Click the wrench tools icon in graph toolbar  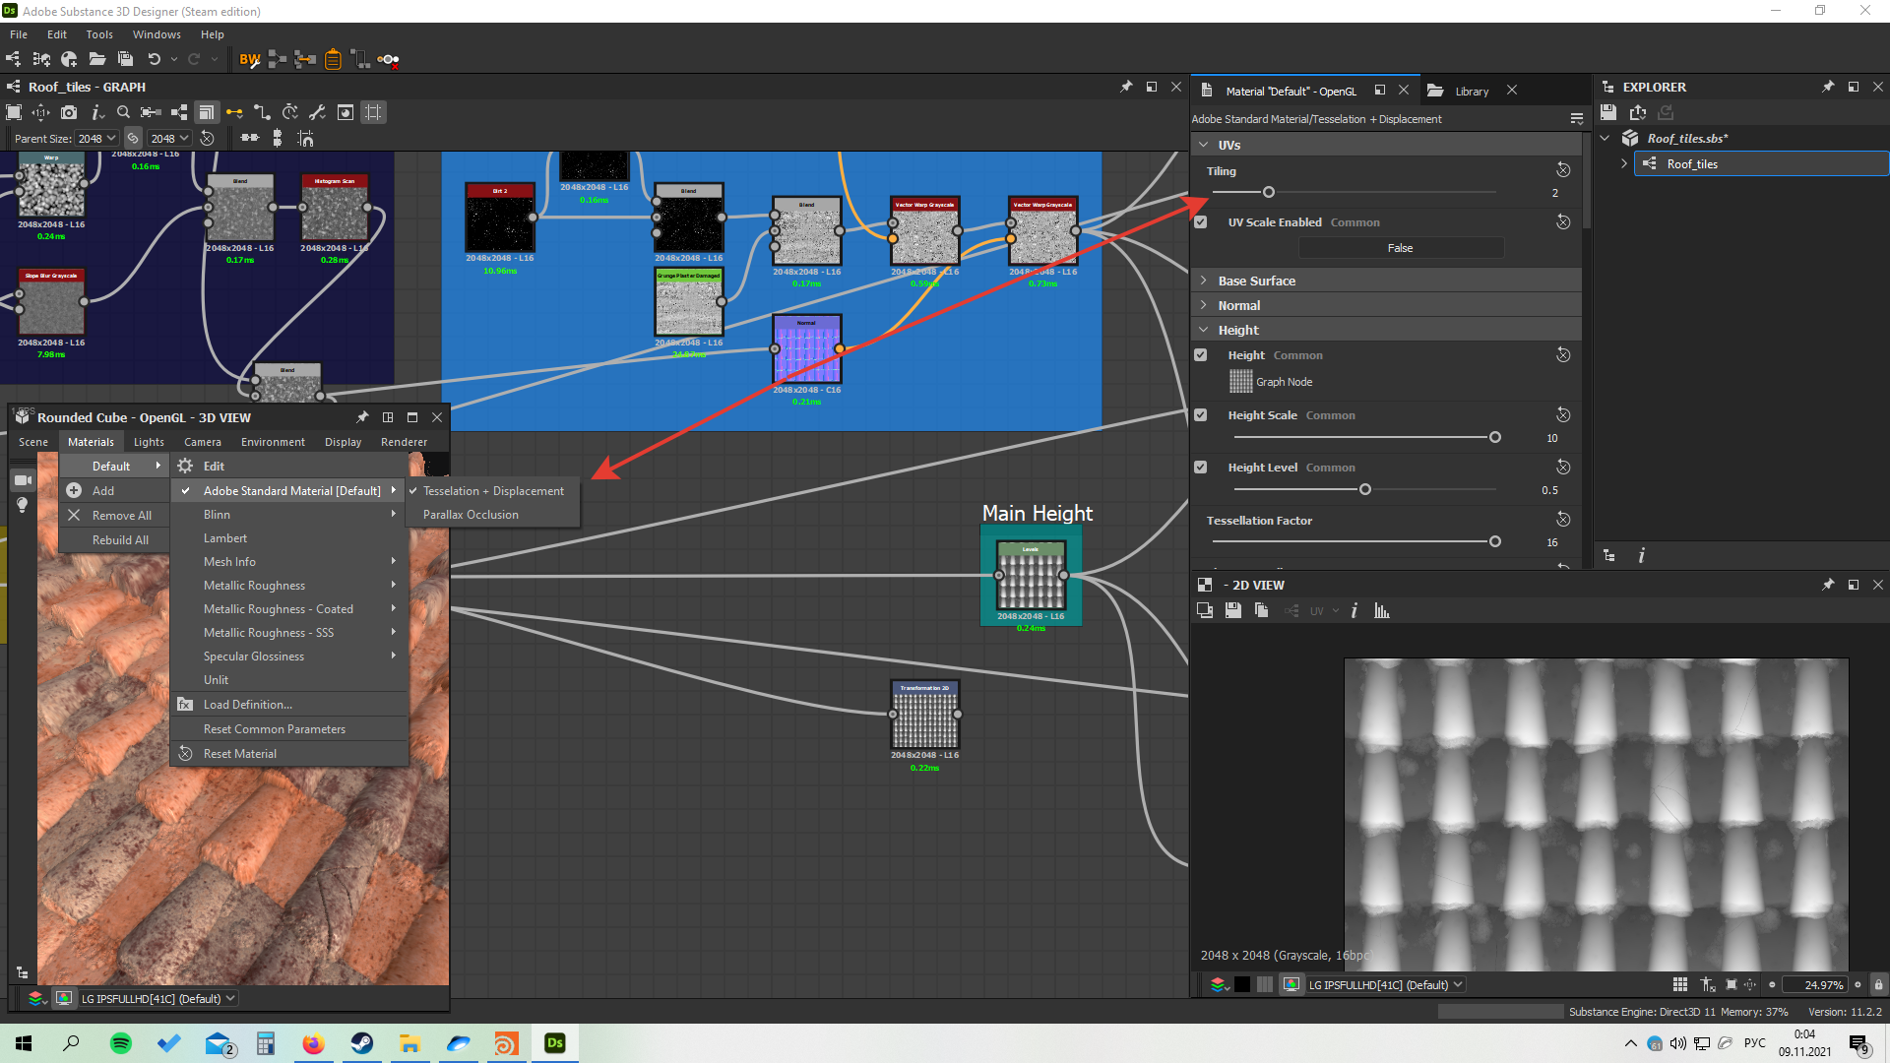click(317, 112)
